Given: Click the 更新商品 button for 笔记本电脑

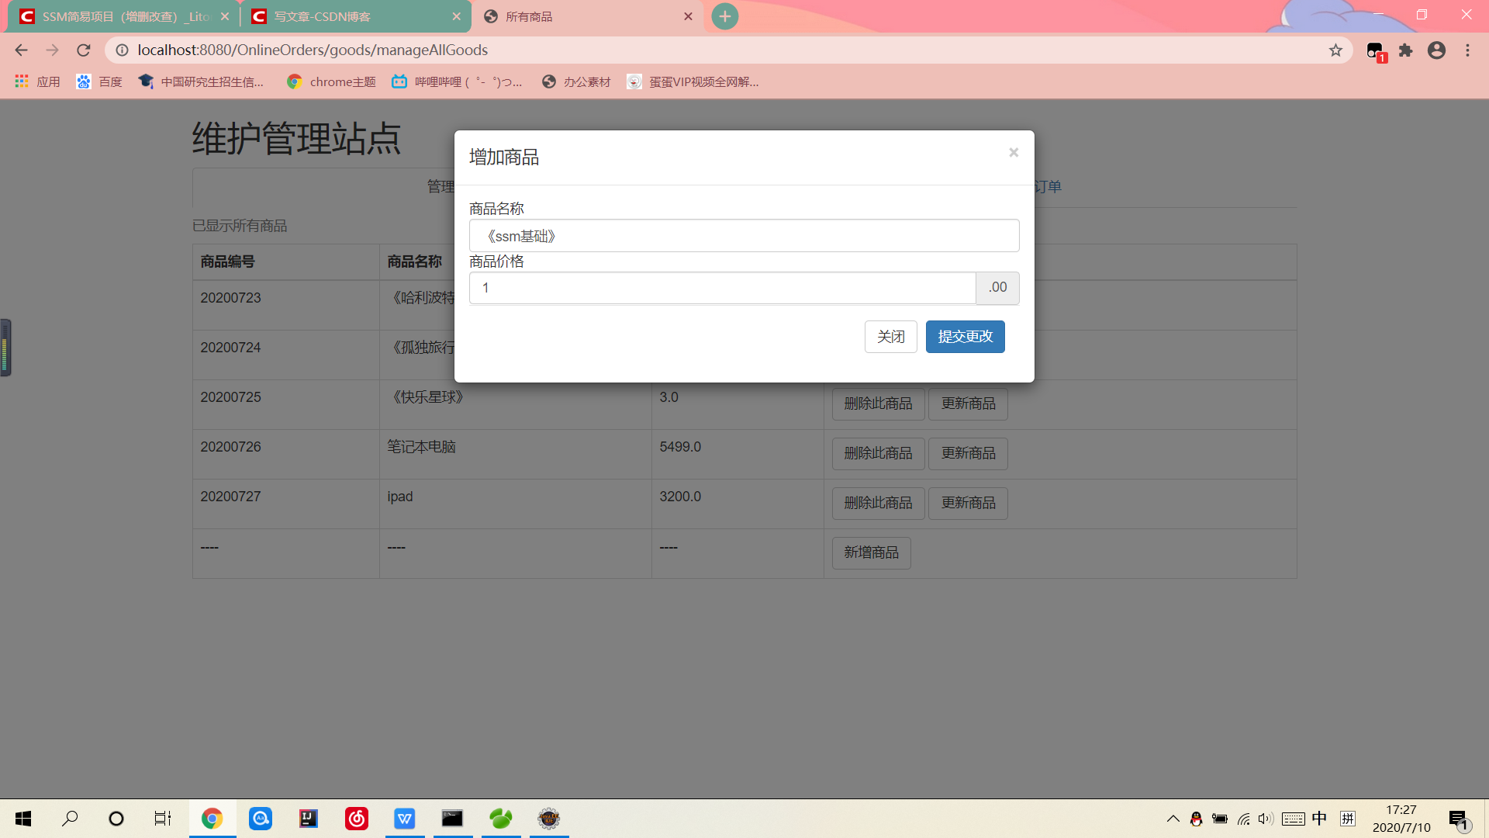Looking at the screenshot, I should (x=969, y=453).
